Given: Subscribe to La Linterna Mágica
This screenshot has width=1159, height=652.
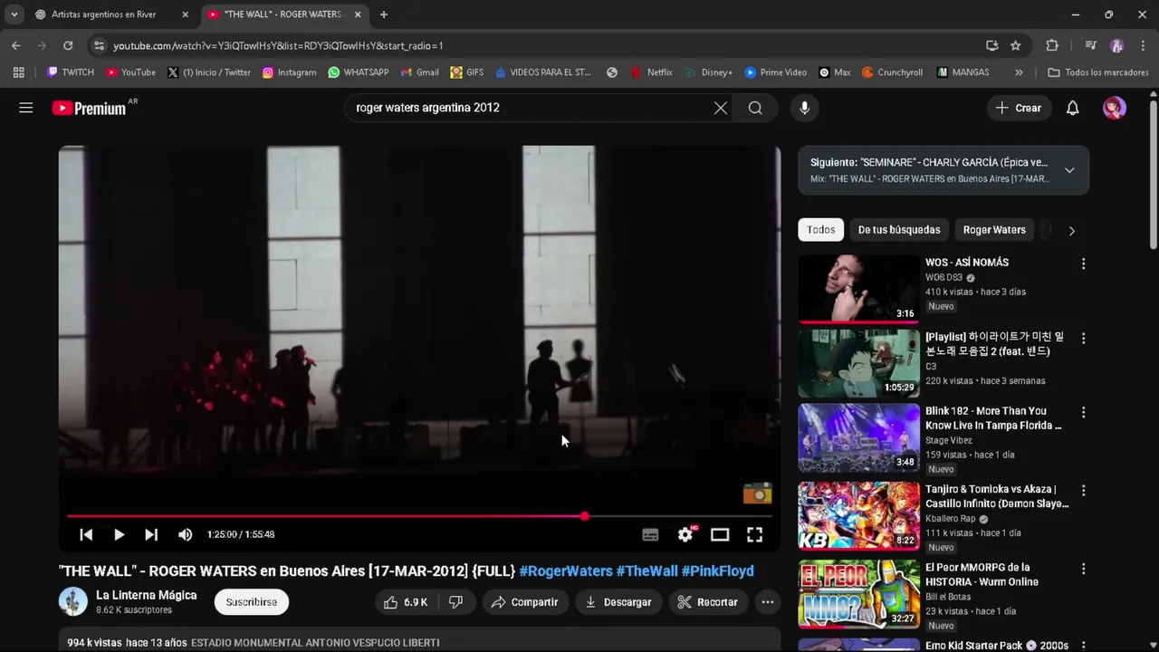Looking at the screenshot, I should pyautogui.click(x=252, y=602).
